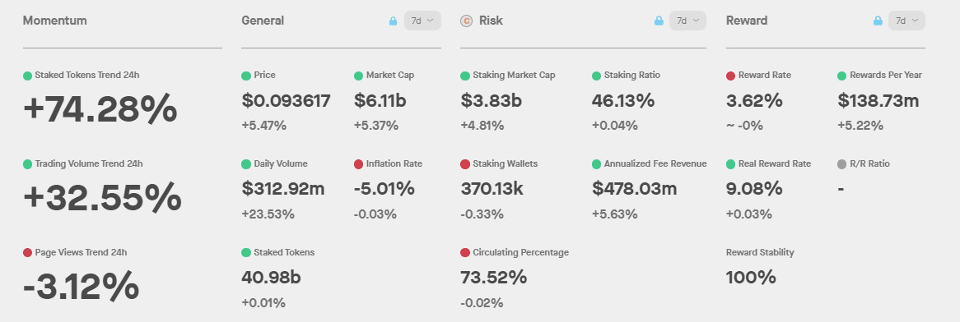The width and height of the screenshot is (960, 322).
Task: Open the 7d dropdown in General section
Action: pos(422,21)
